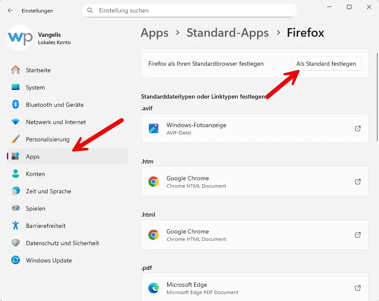Open the Konten settings entry

pos(35,174)
